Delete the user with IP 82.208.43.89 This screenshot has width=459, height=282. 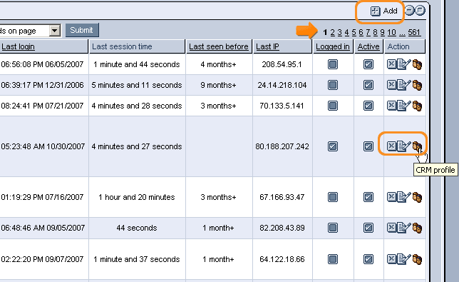[x=391, y=228]
